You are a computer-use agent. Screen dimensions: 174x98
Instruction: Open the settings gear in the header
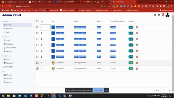(x=159, y=15)
